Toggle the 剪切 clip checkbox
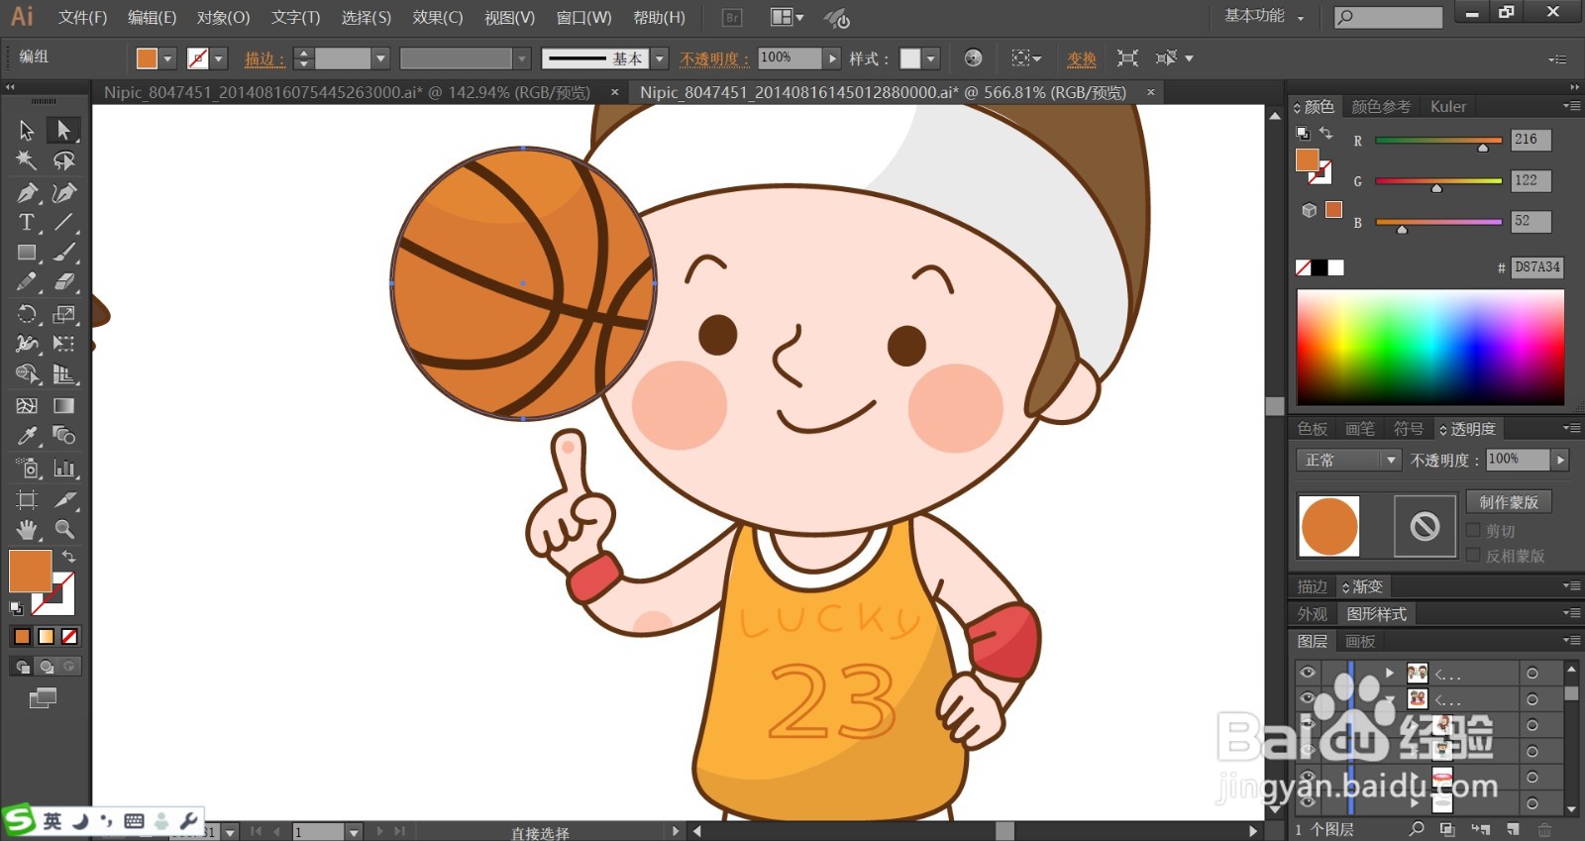1585x841 pixels. coord(1474,530)
